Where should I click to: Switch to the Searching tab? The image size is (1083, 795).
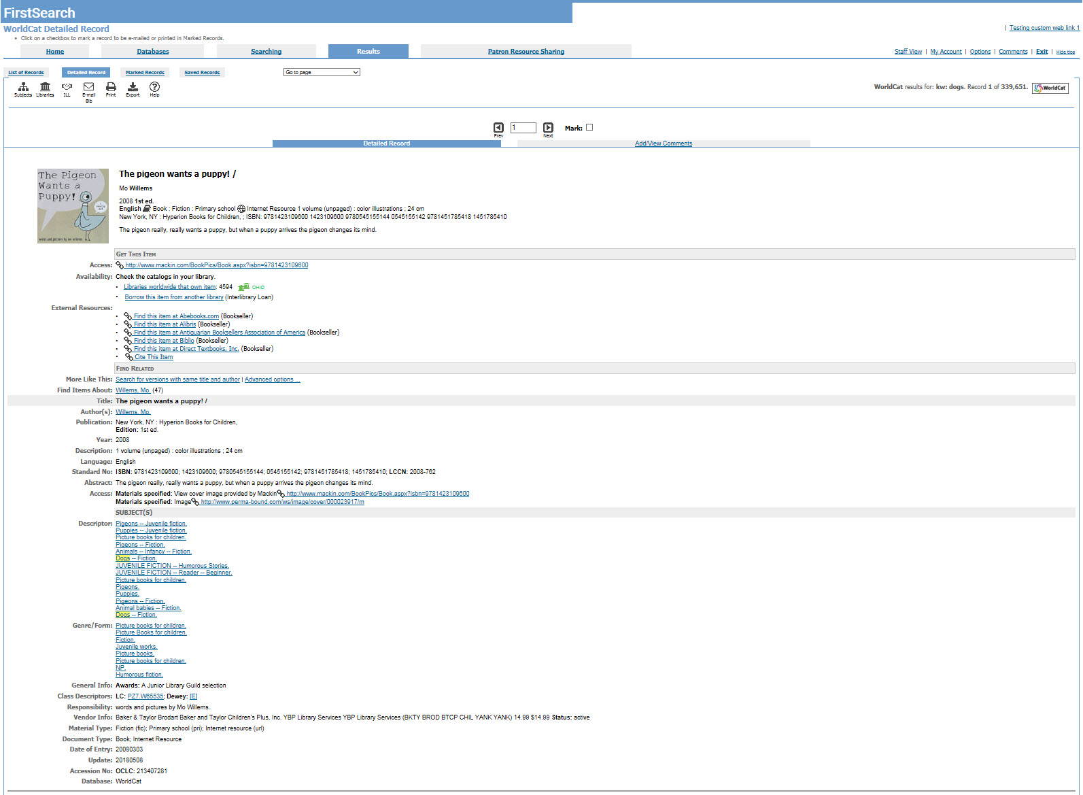266,52
